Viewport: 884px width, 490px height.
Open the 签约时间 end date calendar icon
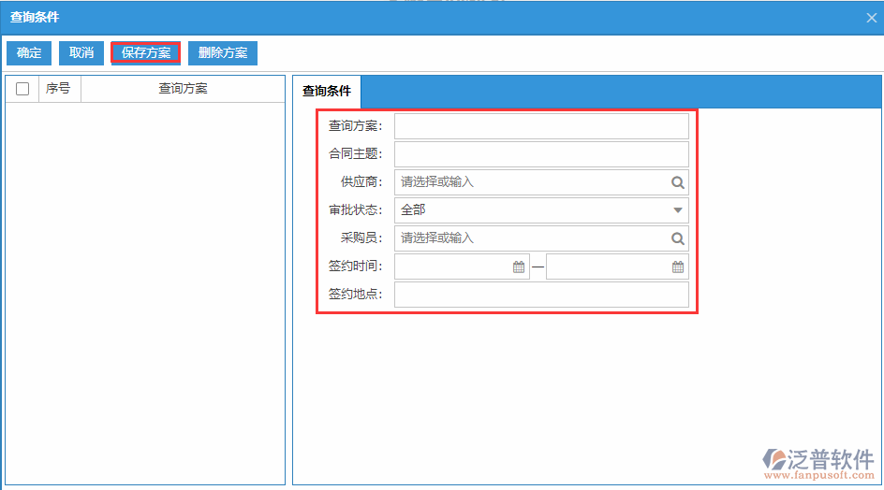678,267
